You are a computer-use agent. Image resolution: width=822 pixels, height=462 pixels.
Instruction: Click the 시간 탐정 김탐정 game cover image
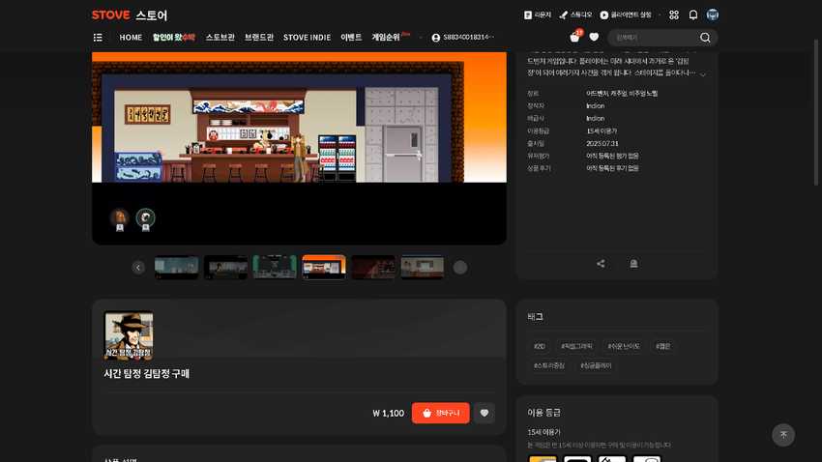[129, 335]
